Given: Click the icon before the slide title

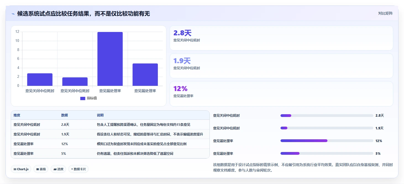Looking at the screenshot, I should 13,14.
